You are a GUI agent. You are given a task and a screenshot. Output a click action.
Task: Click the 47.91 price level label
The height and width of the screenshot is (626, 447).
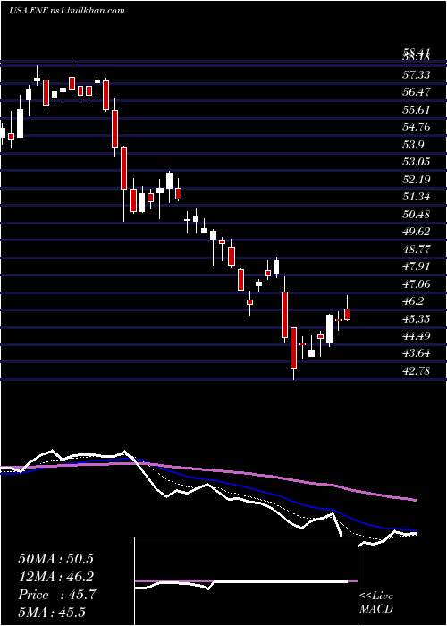417,266
